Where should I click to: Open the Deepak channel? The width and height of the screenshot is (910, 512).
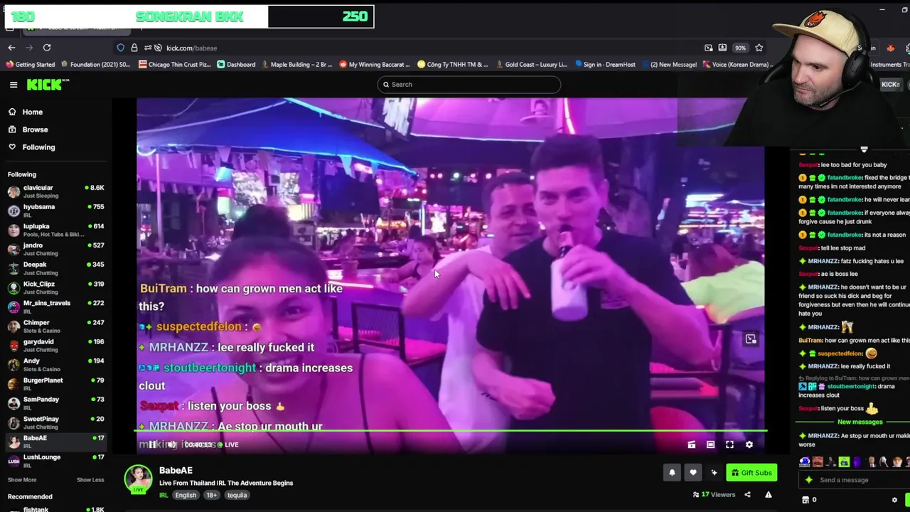tap(55, 268)
